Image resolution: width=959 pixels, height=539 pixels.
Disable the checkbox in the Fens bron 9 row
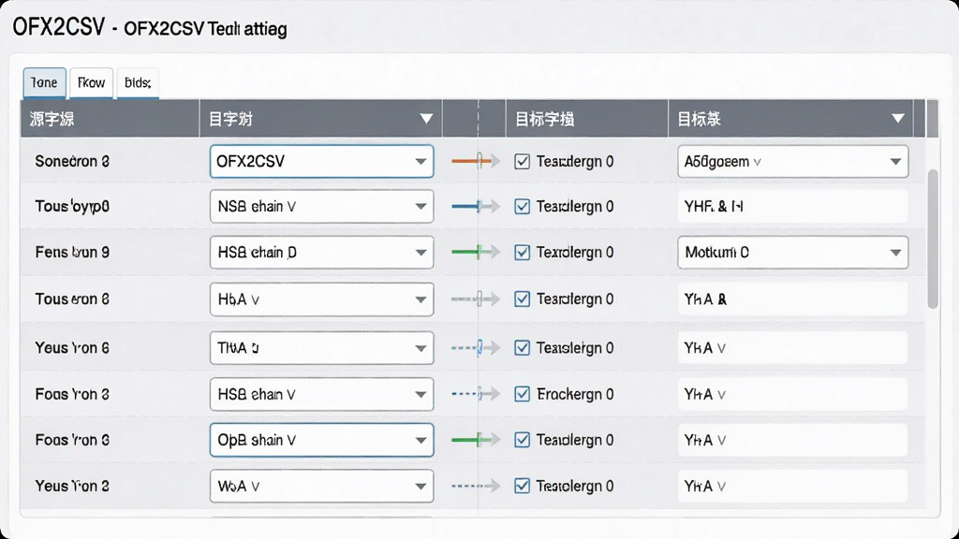(522, 252)
